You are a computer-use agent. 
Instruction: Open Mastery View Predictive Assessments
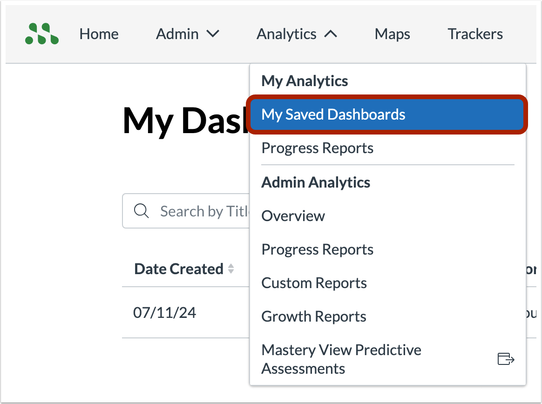tap(341, 359)
